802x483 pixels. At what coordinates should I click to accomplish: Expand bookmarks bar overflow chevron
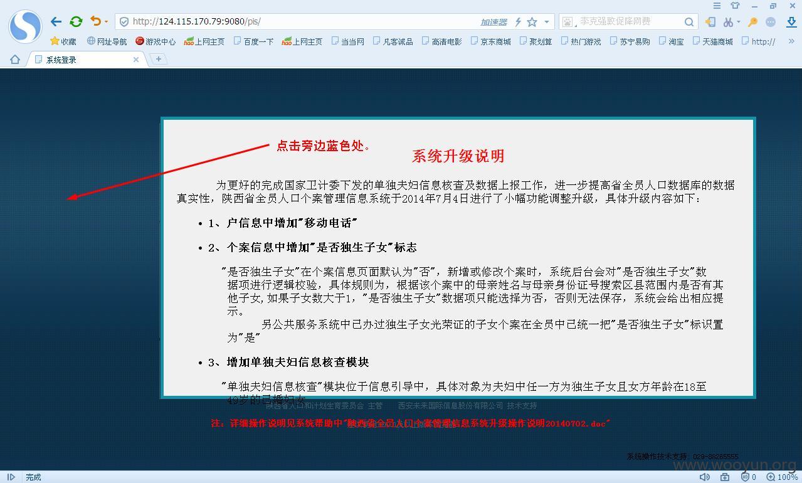click(x=791, y=41)
